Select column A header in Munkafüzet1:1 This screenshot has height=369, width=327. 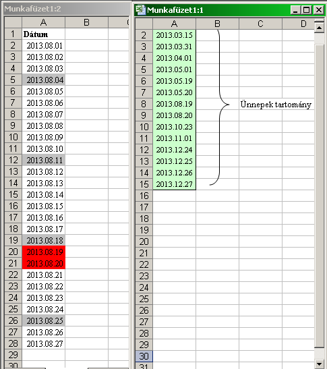point(175,24)
